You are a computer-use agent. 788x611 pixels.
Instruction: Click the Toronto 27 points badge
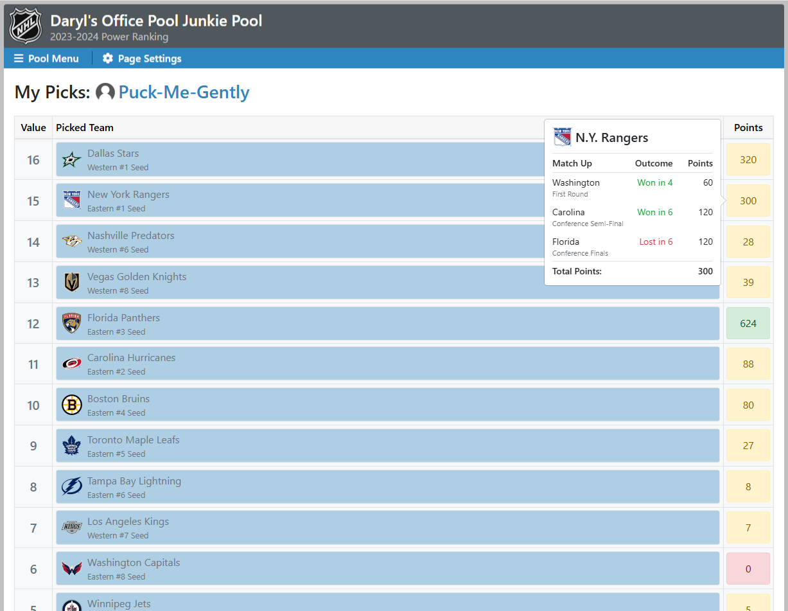pyautogui.click(x=748, y=446)
